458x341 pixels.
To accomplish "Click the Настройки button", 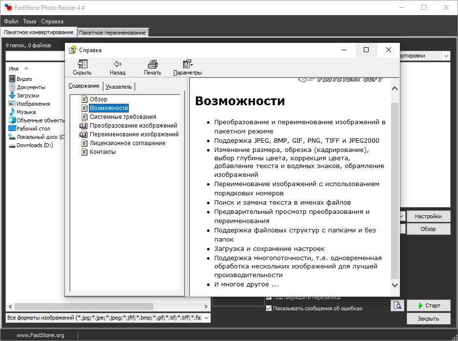I will click(428, 216).
